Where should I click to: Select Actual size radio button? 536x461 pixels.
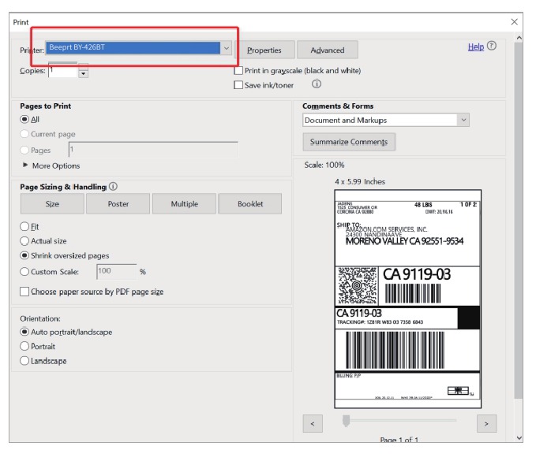point(24,241)
